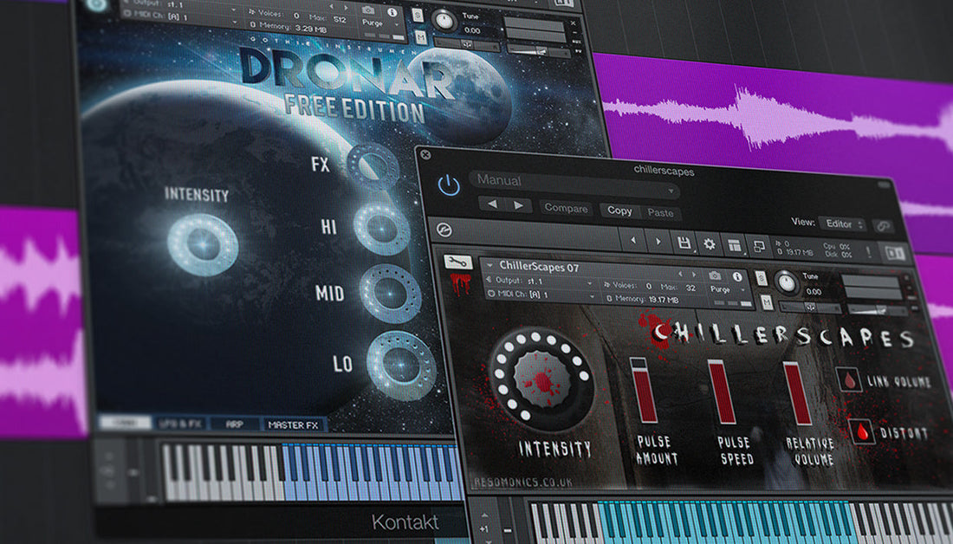
Task: Collapse the ChillerScapes 07 instrument header
Action: [489, 265]
